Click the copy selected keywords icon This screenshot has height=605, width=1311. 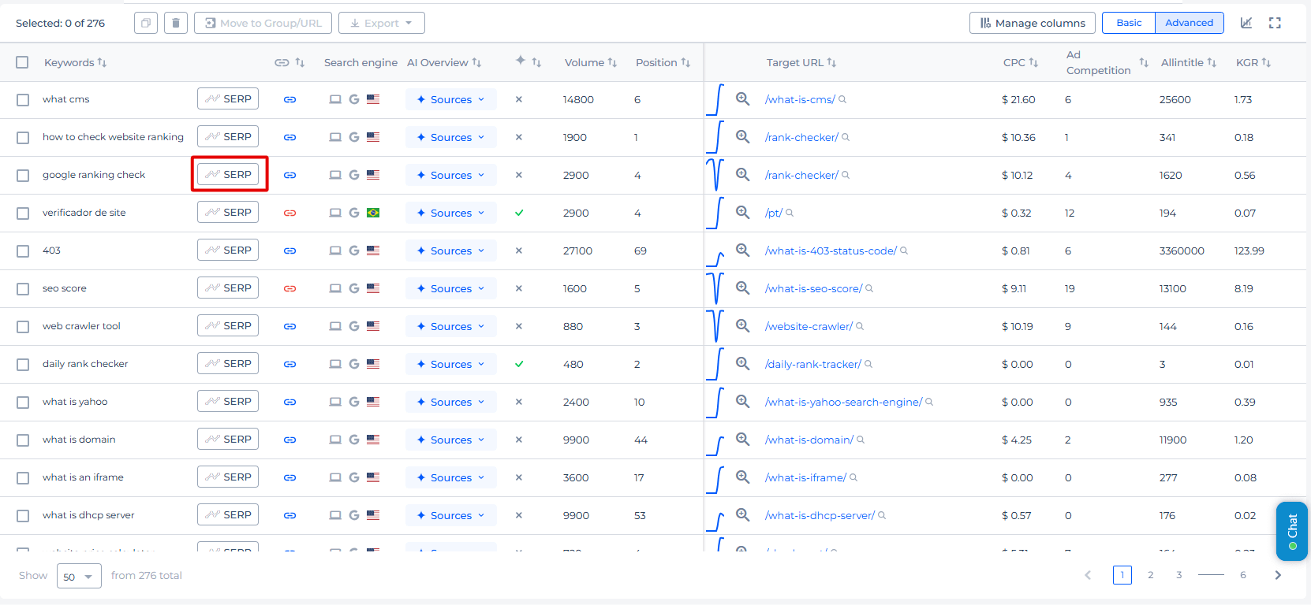coord(146,23)
